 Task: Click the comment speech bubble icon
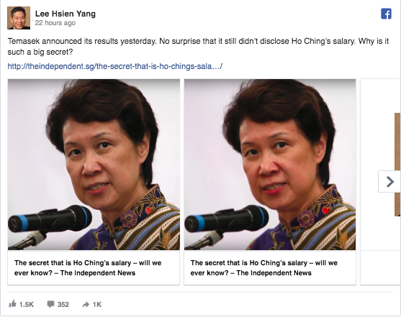[50, 304]
